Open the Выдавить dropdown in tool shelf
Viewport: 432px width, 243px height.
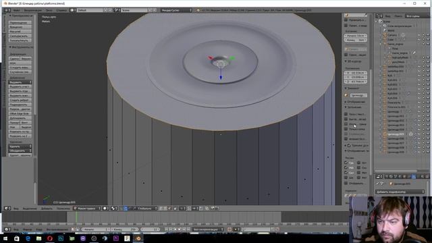click(x=20, y=82)
